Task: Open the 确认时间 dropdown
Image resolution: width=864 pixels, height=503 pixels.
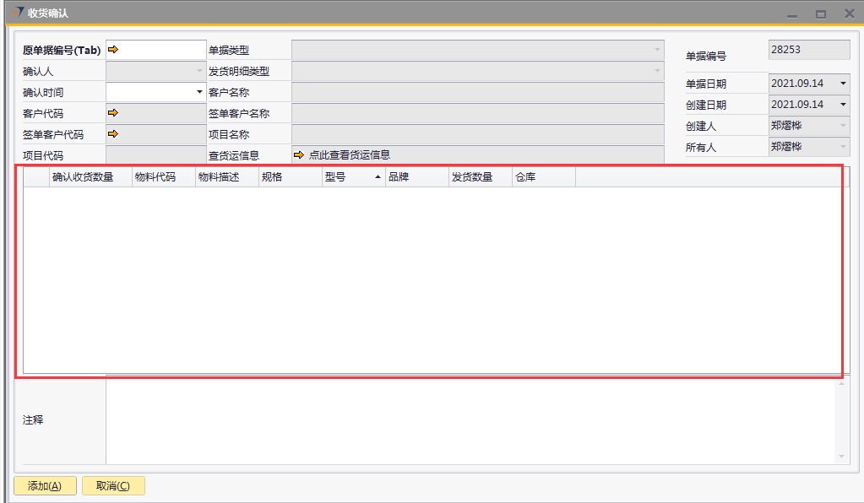Action: coord(199,91)
